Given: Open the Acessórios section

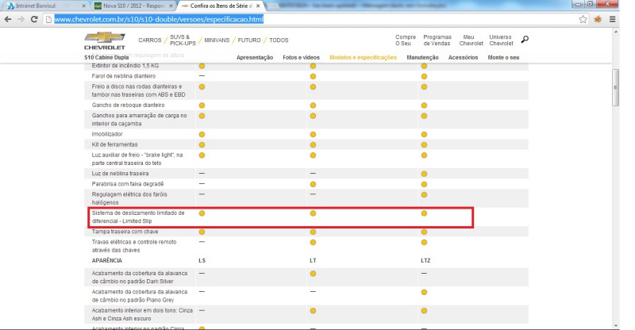Looking at the screenshot, I should click(463, 57).
